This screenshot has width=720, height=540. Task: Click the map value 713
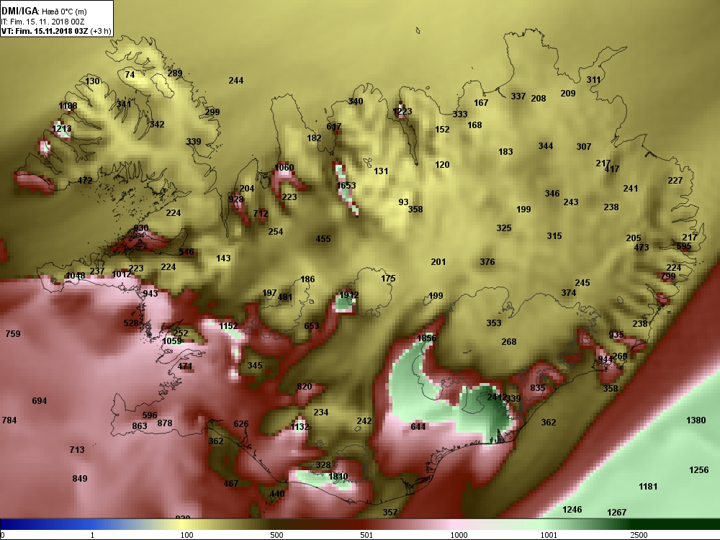77,449
